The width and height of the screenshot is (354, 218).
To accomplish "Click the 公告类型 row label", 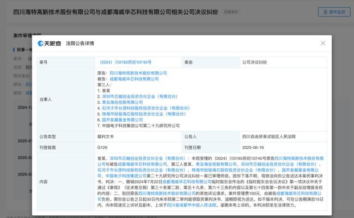I will (47, 136).
